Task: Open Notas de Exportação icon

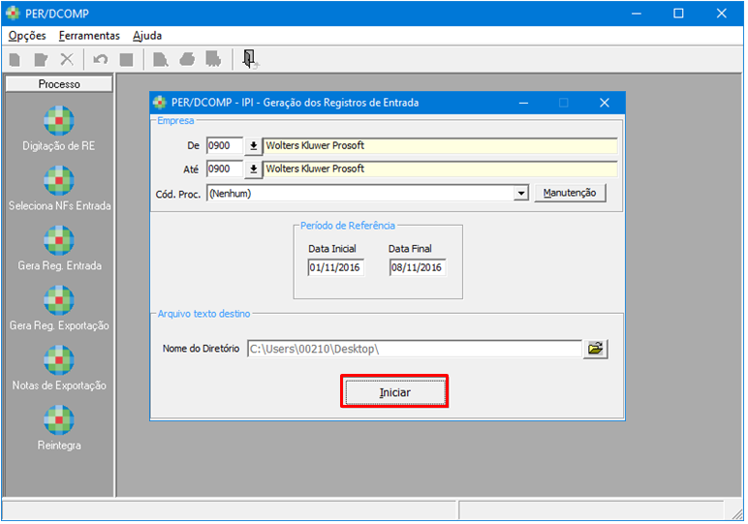Action: [x=59, y=361]
